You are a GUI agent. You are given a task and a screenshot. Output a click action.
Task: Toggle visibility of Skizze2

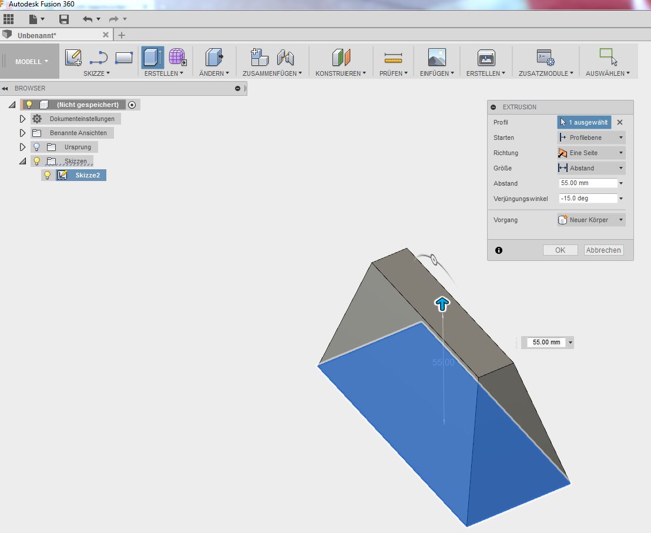[x=48, y=175]
